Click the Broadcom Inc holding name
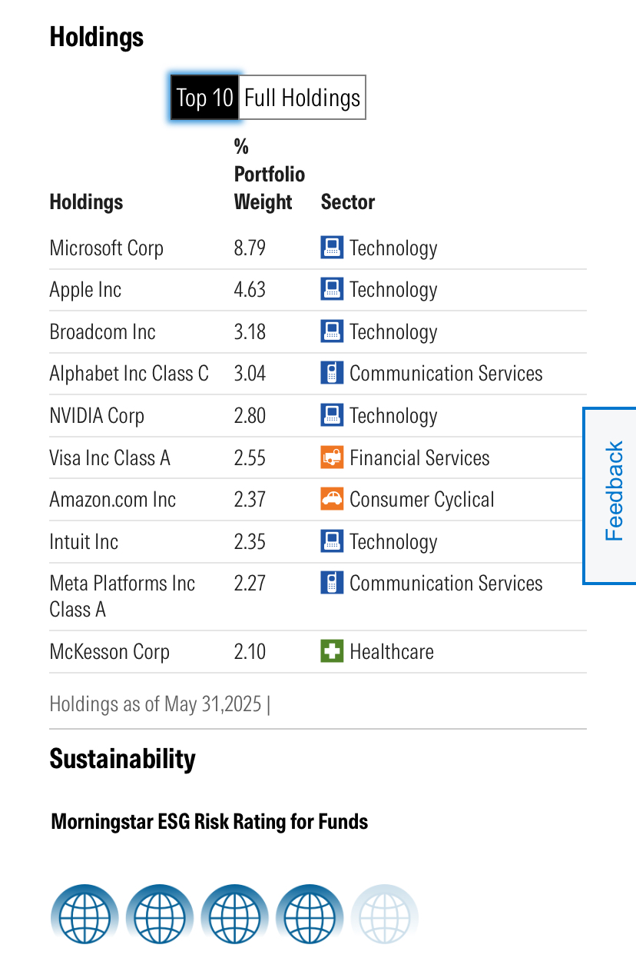636x978 pixels. (x=103, y=332)
